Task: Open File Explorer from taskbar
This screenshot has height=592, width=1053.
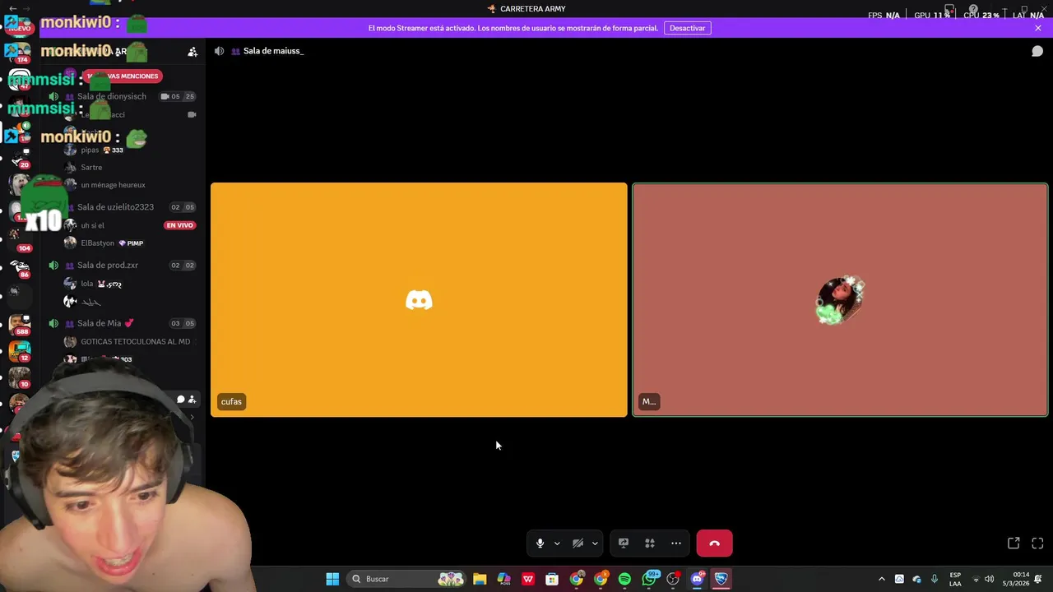Action: (480, 579)
